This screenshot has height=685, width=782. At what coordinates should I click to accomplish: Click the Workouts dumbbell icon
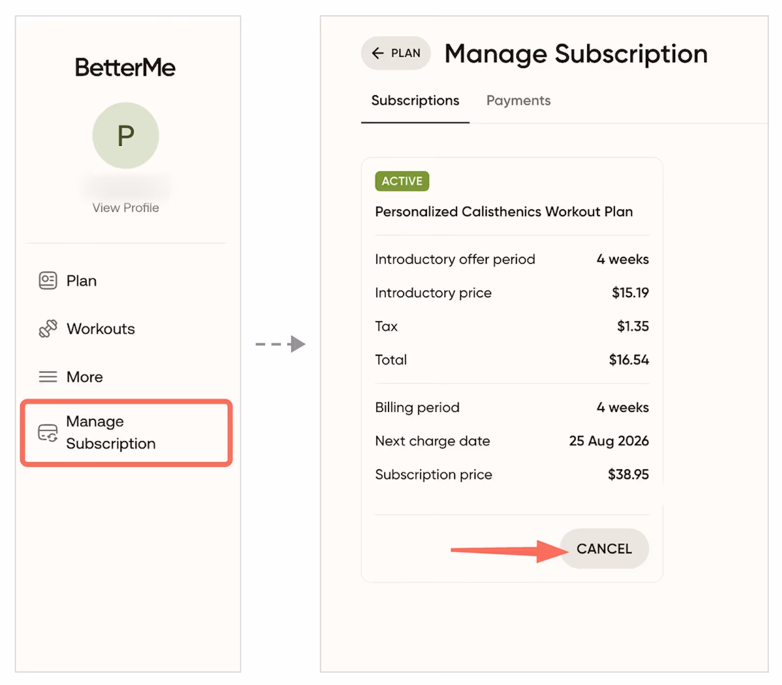click(x=48, y=329)
